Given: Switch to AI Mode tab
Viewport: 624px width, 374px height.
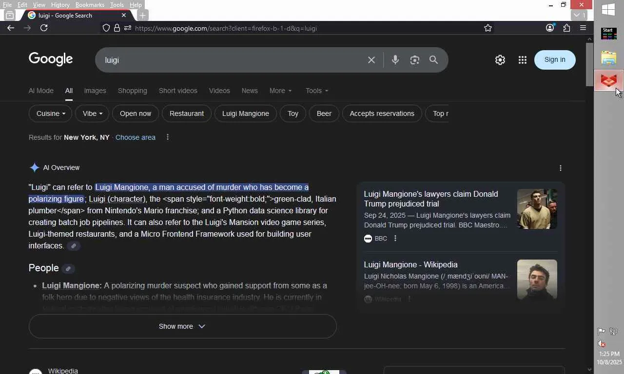Looking at the screenshot, I should click(x=41, y=91).
